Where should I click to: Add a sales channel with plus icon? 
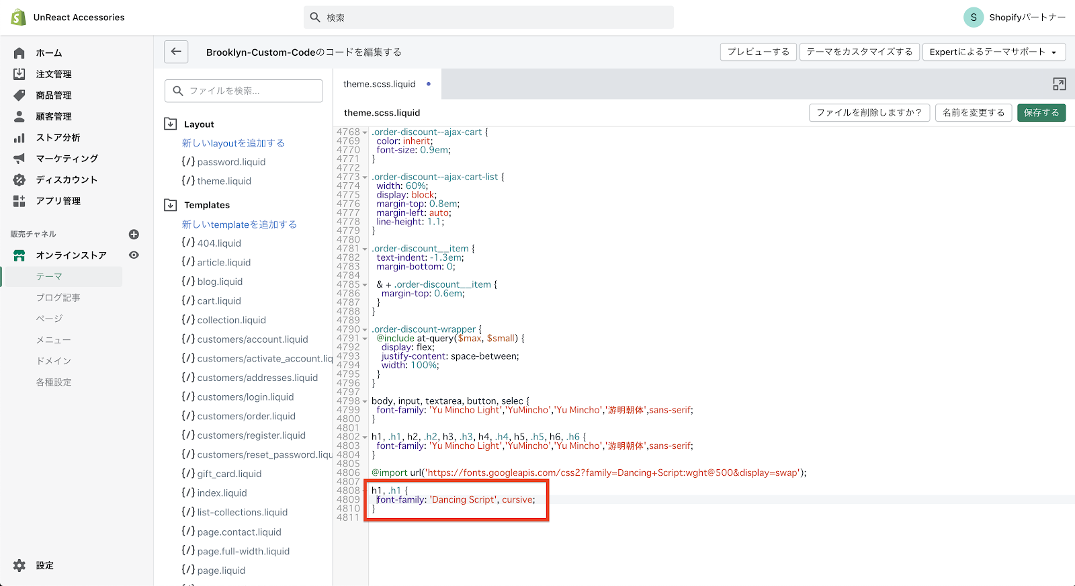134,235
